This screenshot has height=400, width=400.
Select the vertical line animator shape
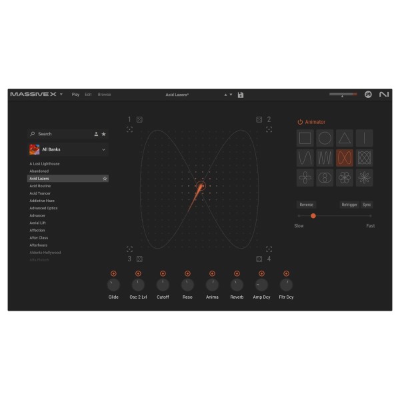364,138
